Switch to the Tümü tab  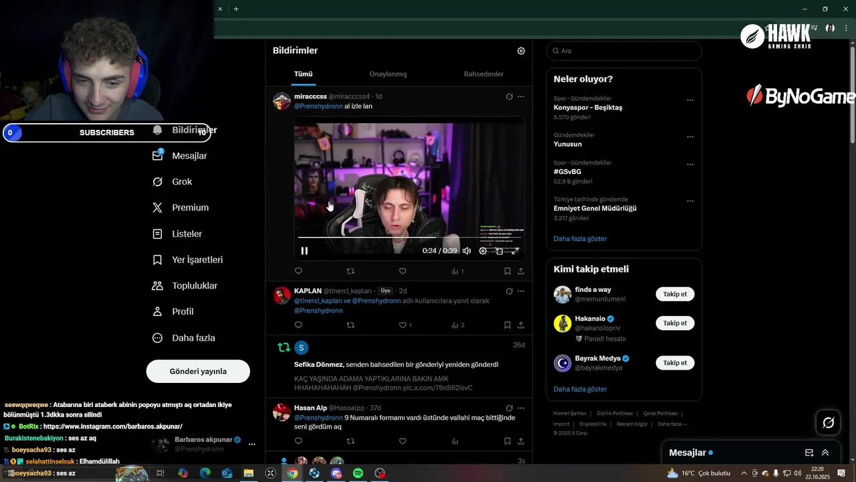303,74
